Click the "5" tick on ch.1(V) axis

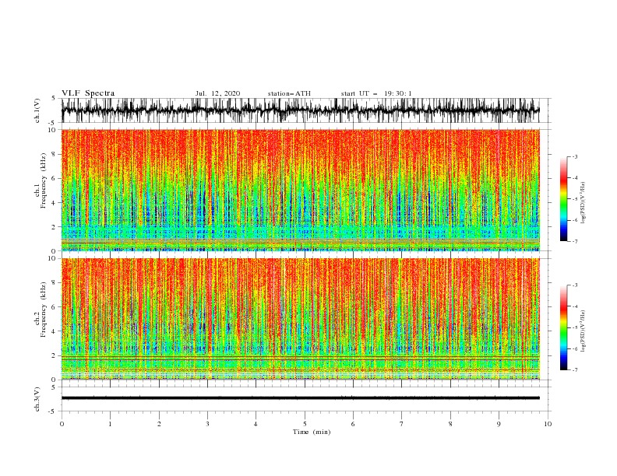[54, 99]
